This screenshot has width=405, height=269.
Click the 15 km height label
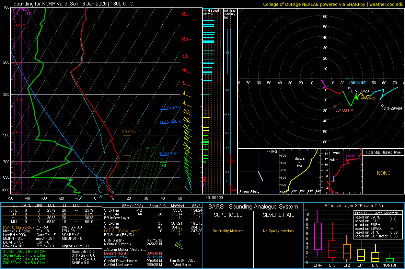[21, 25]
